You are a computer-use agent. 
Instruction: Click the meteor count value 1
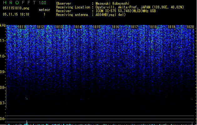coord(44,14)
